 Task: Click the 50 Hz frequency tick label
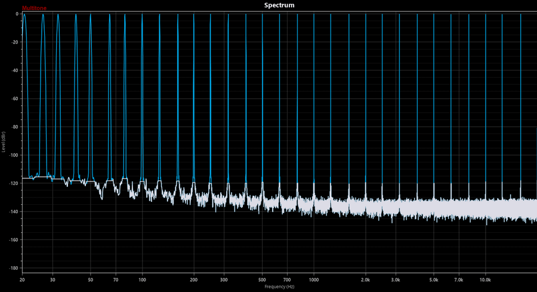pyautogui.click(x=91, y=279)
